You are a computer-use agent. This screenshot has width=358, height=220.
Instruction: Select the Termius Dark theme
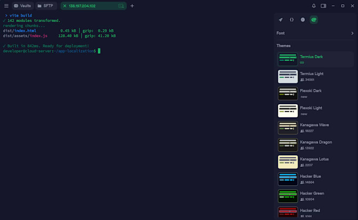pyautogui.click(x=315, y=59)
